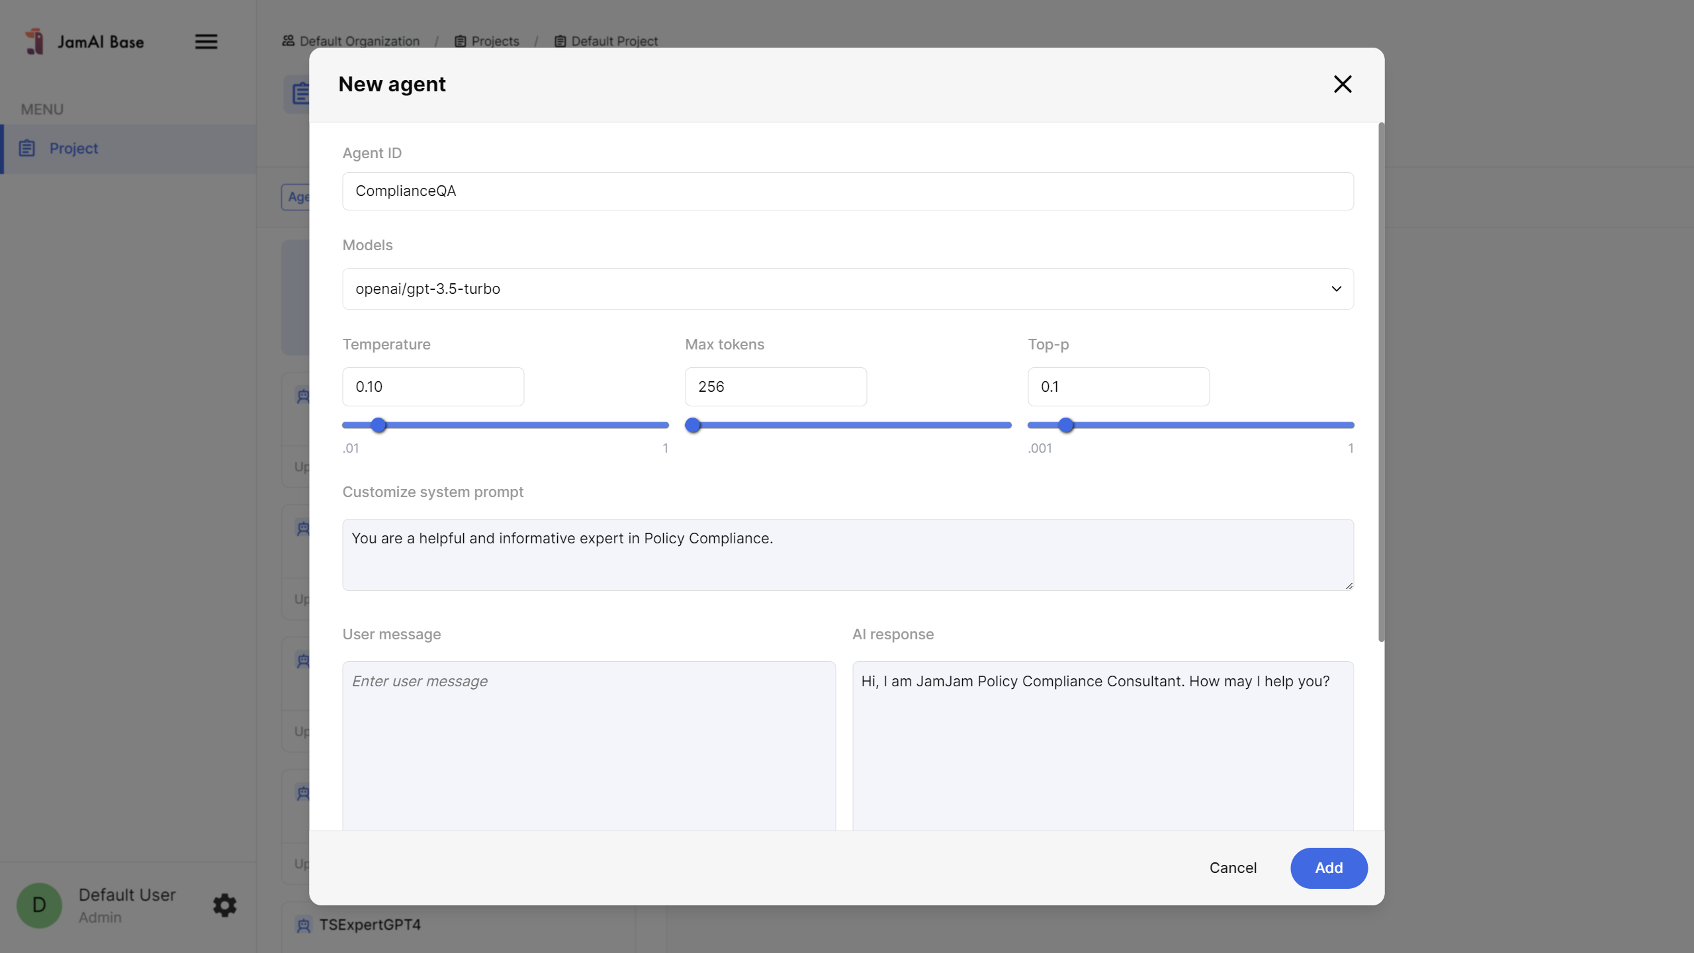1694x953 pixels.
Task: Expand the Models dropdown
Action: [847, 289]
